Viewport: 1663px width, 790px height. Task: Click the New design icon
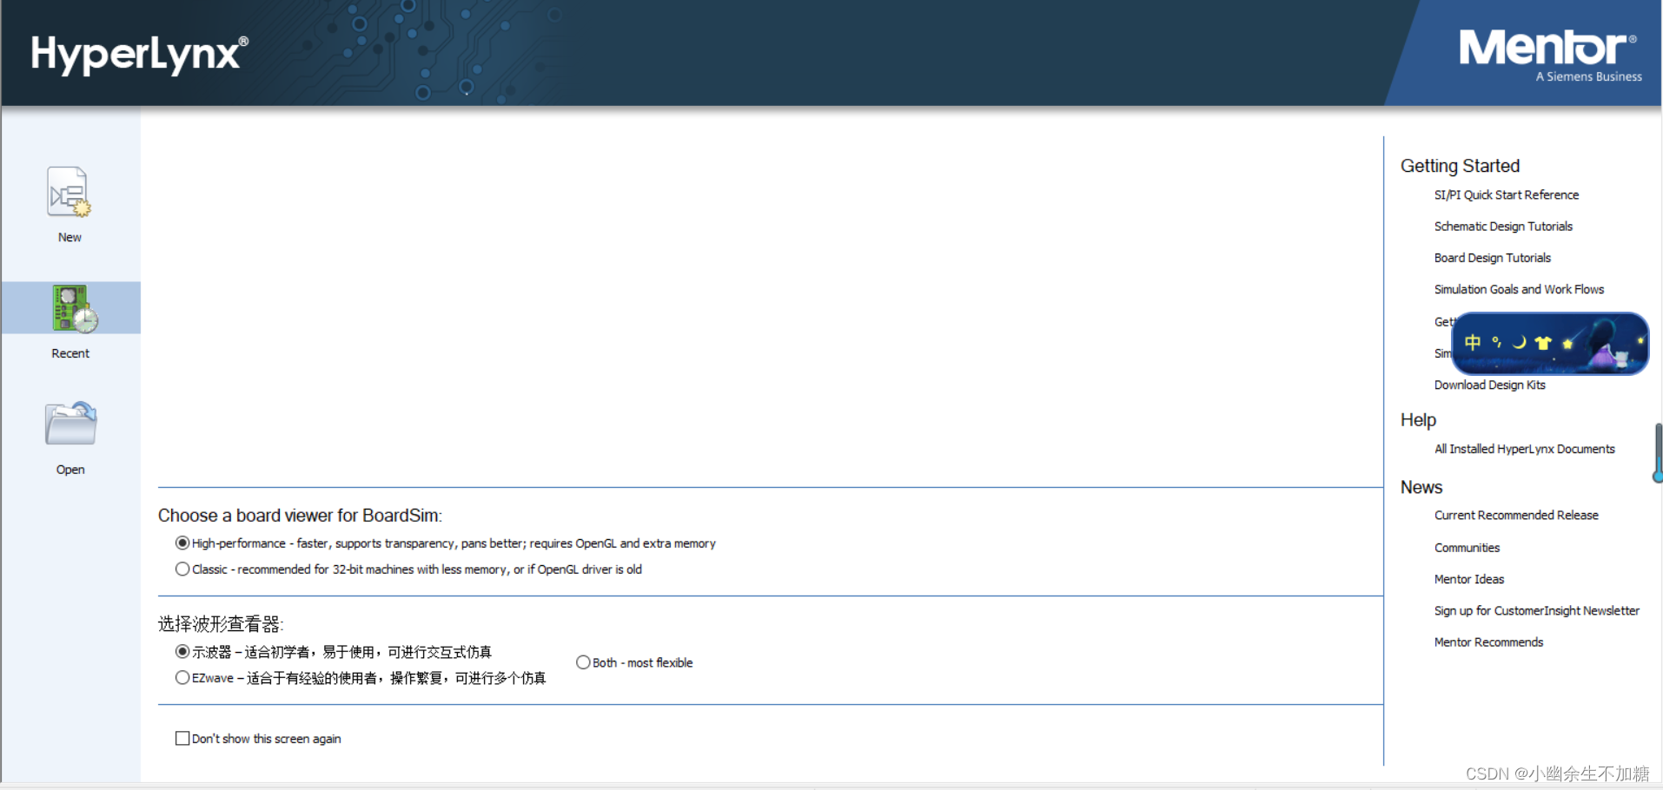pyautogui.click(x=69, y=193)
